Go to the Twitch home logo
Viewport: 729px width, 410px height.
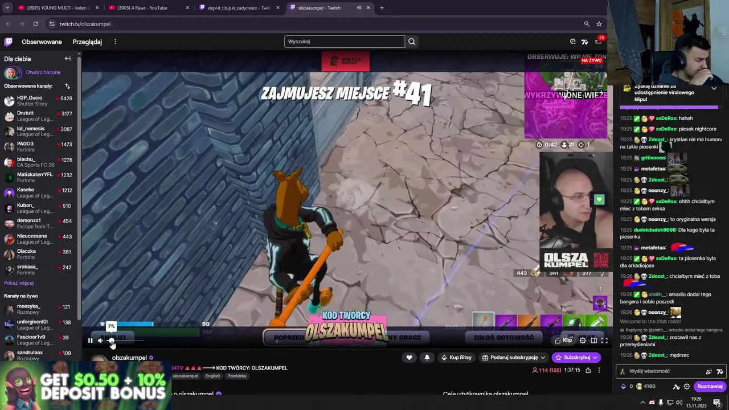point(9,42)
